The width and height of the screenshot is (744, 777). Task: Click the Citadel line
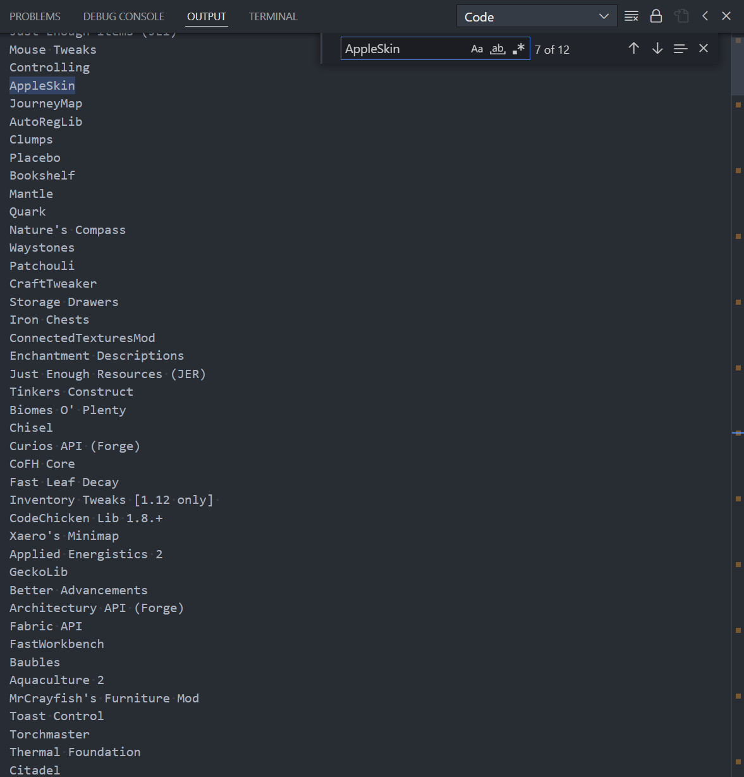[x=35, y=770]
